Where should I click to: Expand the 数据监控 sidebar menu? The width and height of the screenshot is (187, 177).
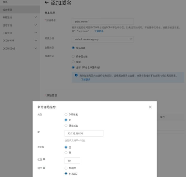36,17
